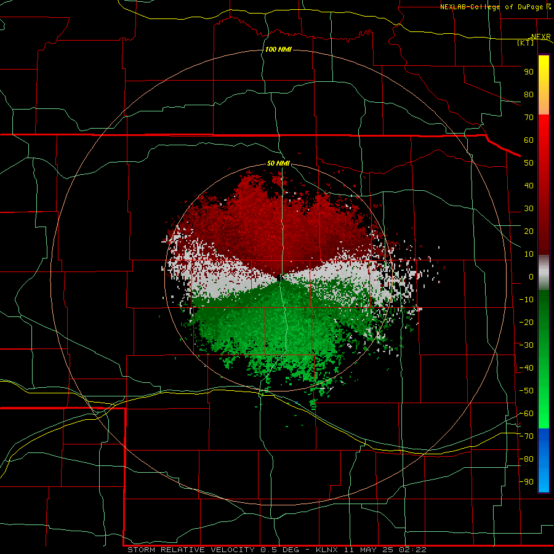
Task: Pick the green segment of the velocity color bar
Action: [x=544, y=359]
